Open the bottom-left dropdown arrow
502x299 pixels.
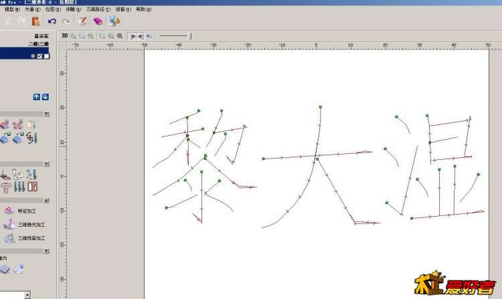pos(27,295)
